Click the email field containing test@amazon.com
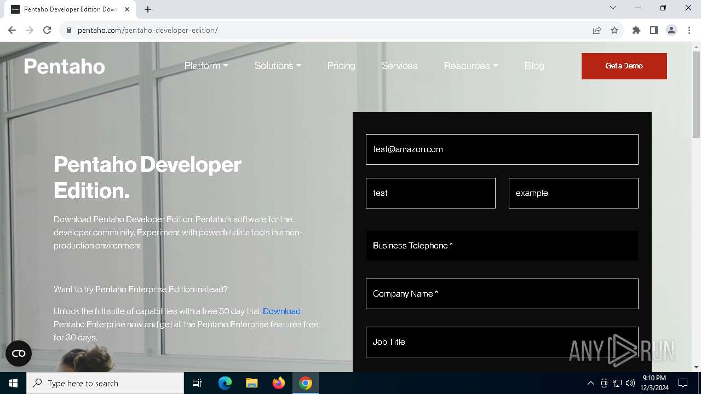Screen dimensions: 701x394 pos(502,149)
